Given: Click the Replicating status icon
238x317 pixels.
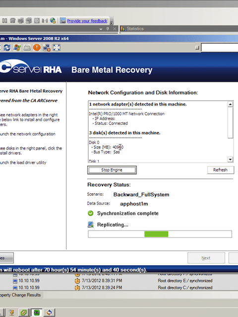Looking at the screenshot, I should [x=91, y=225].
